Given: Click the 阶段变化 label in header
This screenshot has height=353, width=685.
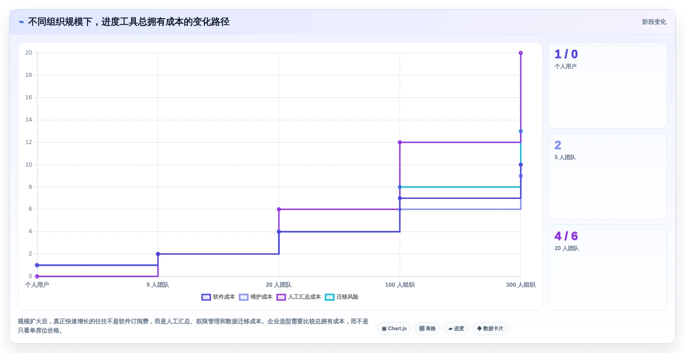Looking at the screenshot, I should click(x=654, y=22).
